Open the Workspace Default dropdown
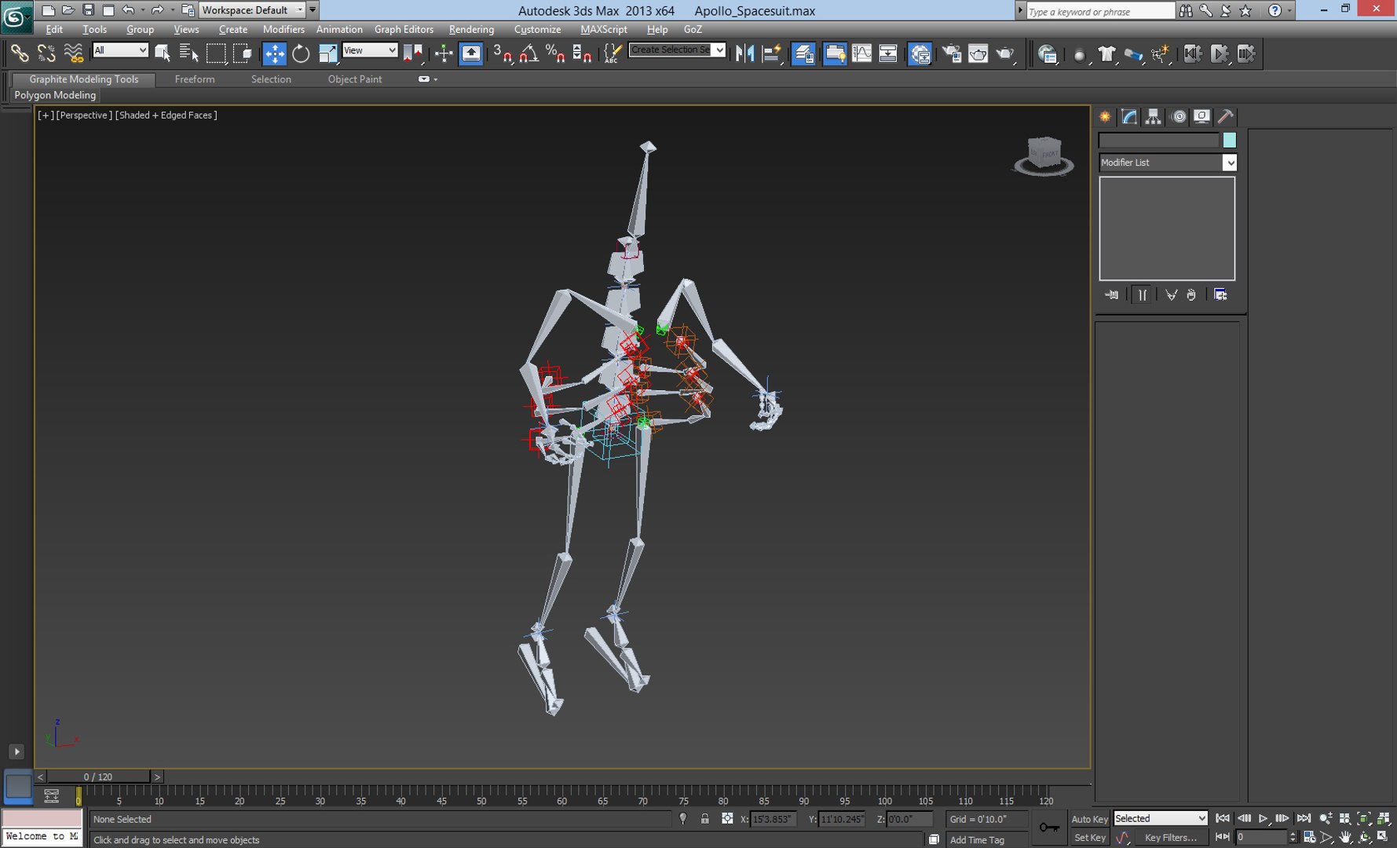Image resolution: width=1397 pixels, height=848 pixels. (251, 10)
